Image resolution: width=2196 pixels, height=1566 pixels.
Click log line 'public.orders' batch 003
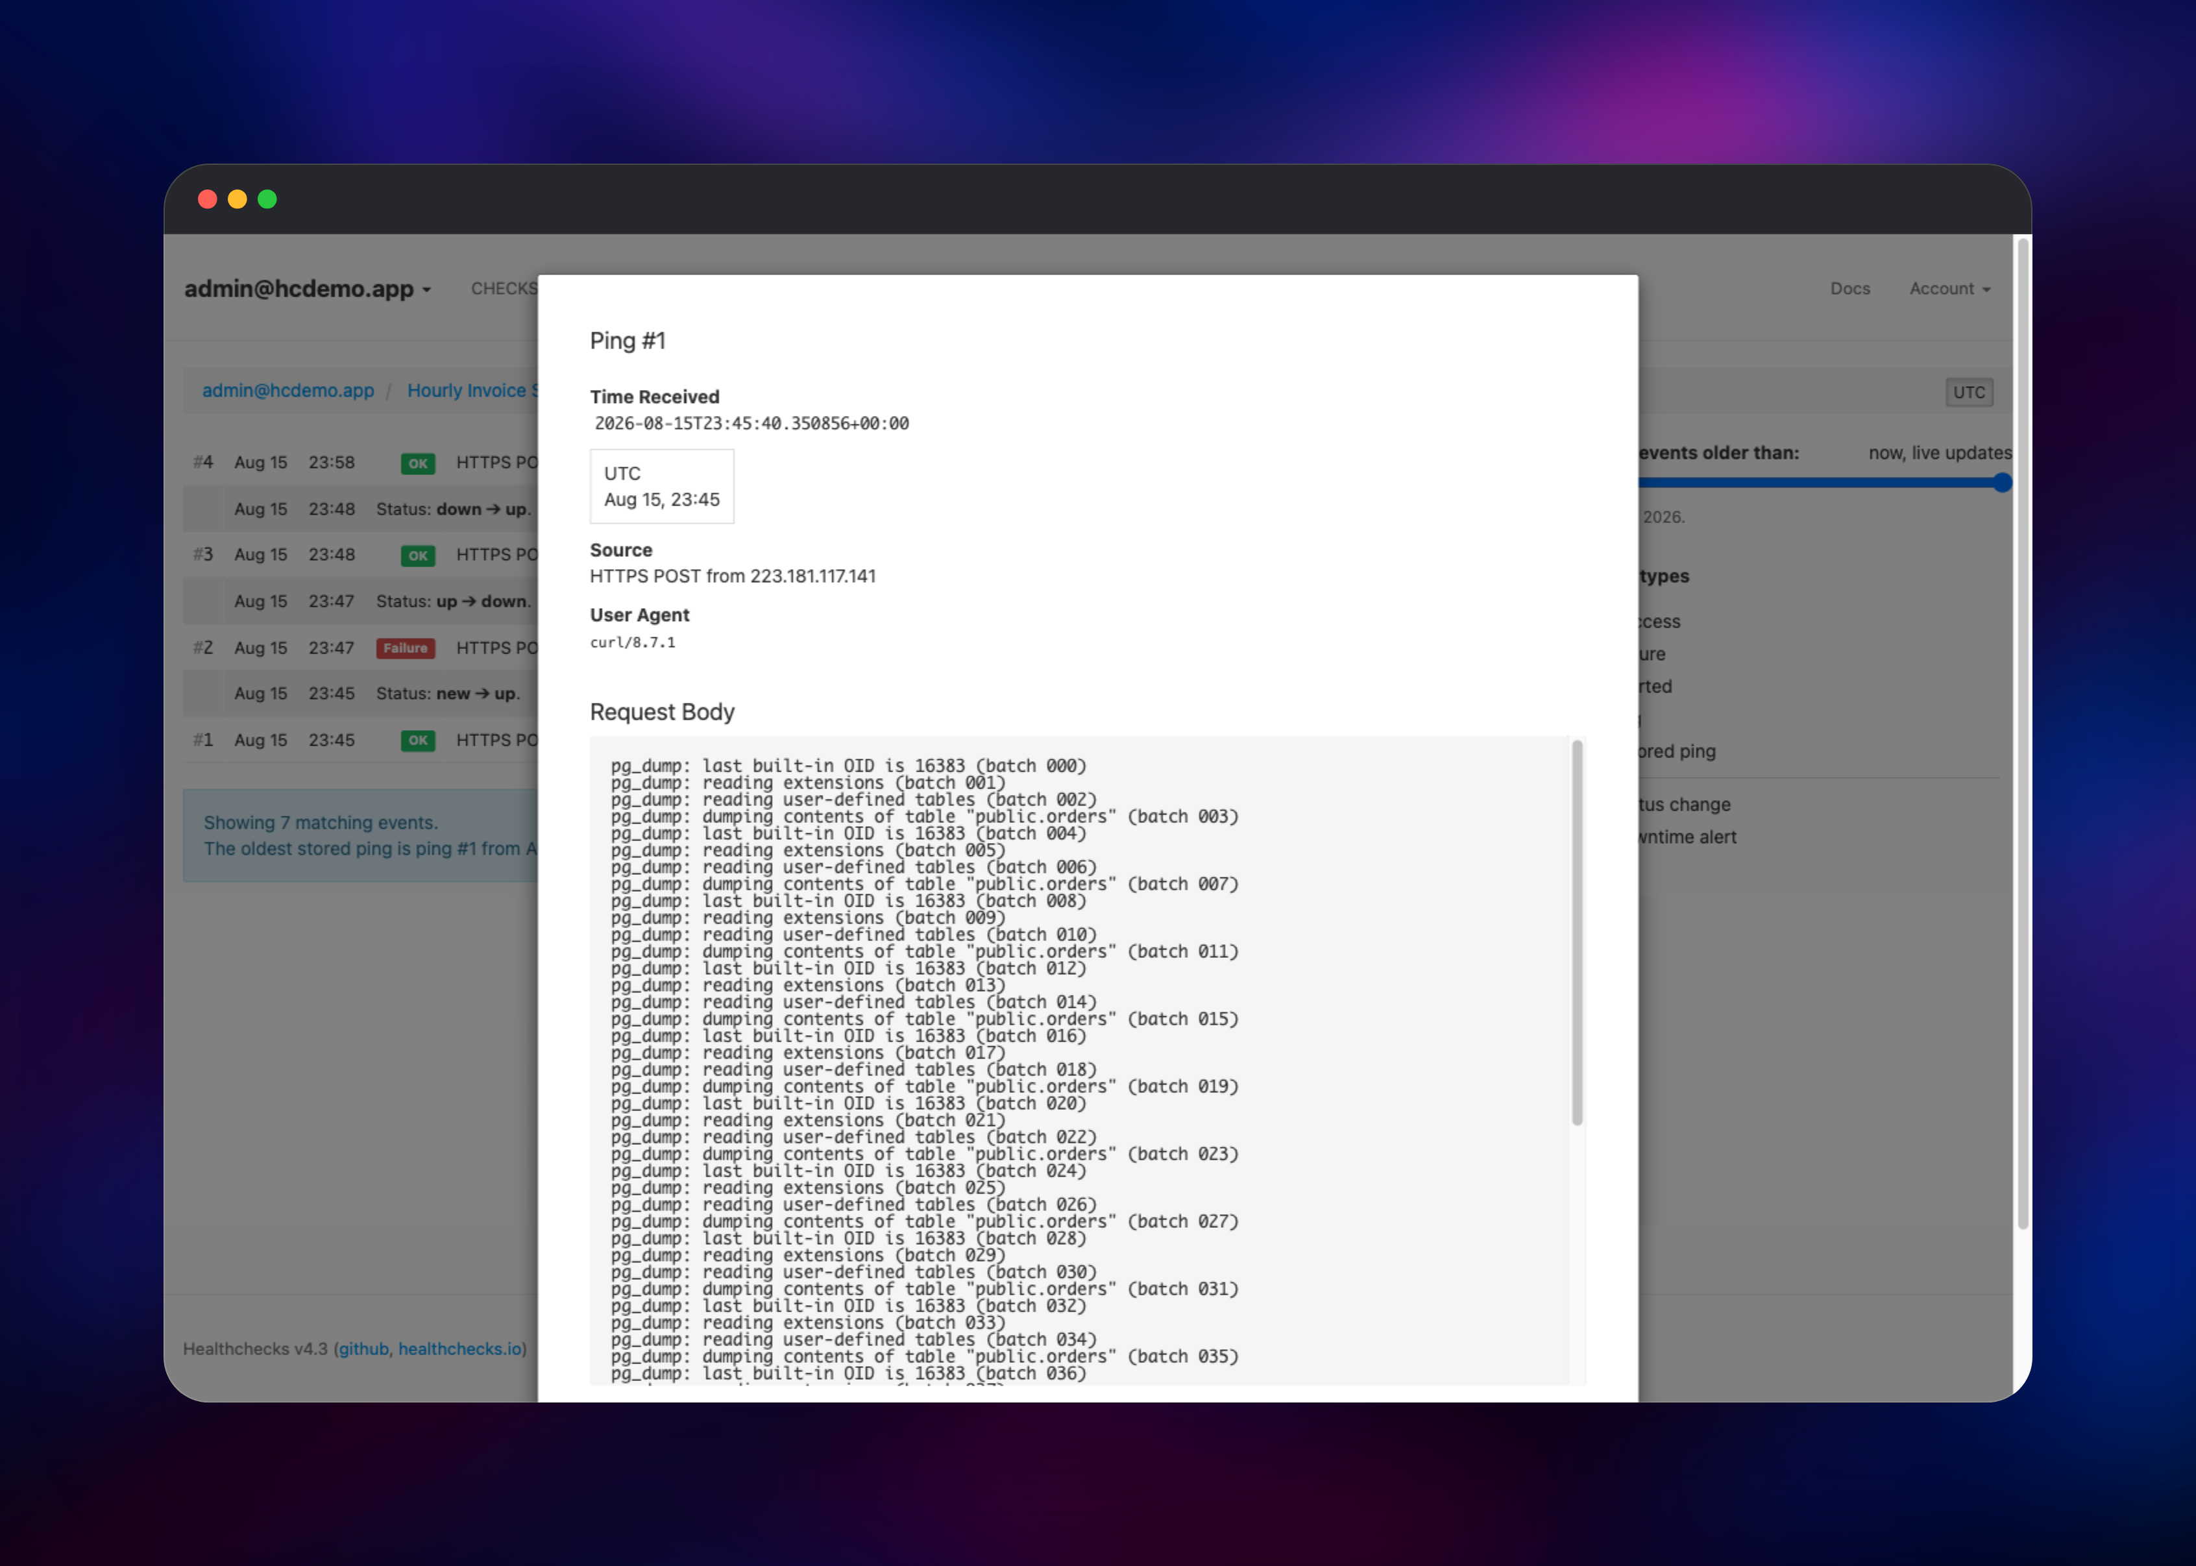click(925, 817)
